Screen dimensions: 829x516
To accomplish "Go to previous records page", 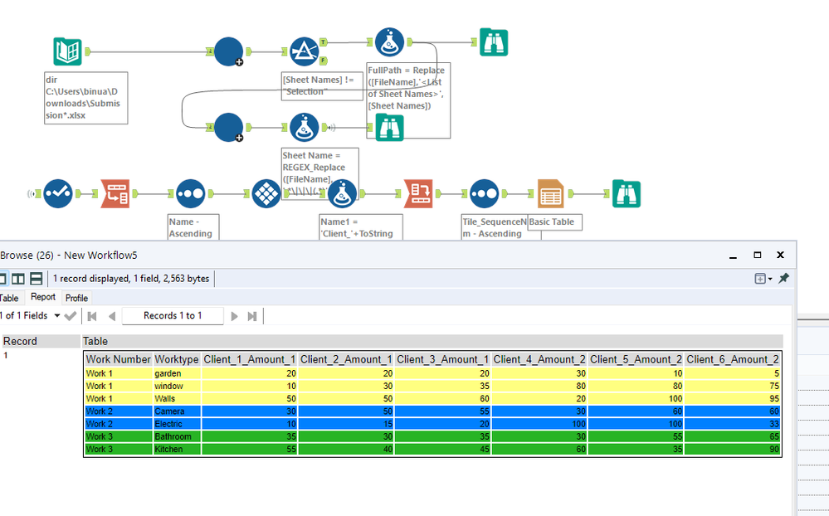I will tap(111, 316).
